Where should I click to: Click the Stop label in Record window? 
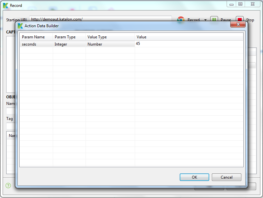click(x=250, y=20)
